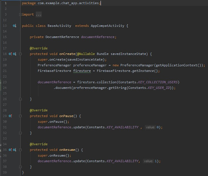Click the subclass gutter icon beside BaseActivity class

click(14, 26)
